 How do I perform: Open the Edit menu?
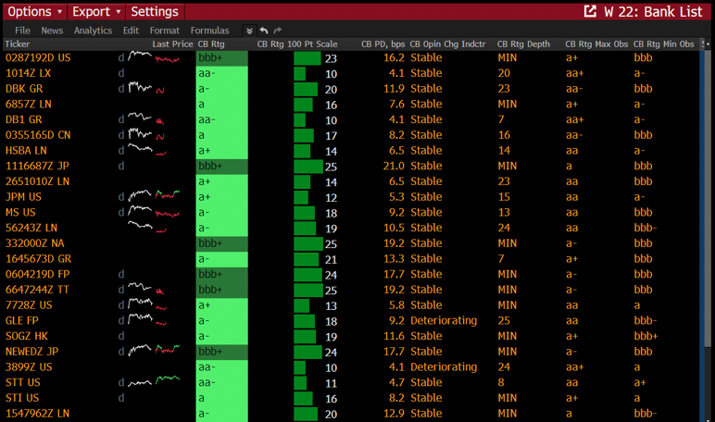pyautogui.click(x=131, y=31)
